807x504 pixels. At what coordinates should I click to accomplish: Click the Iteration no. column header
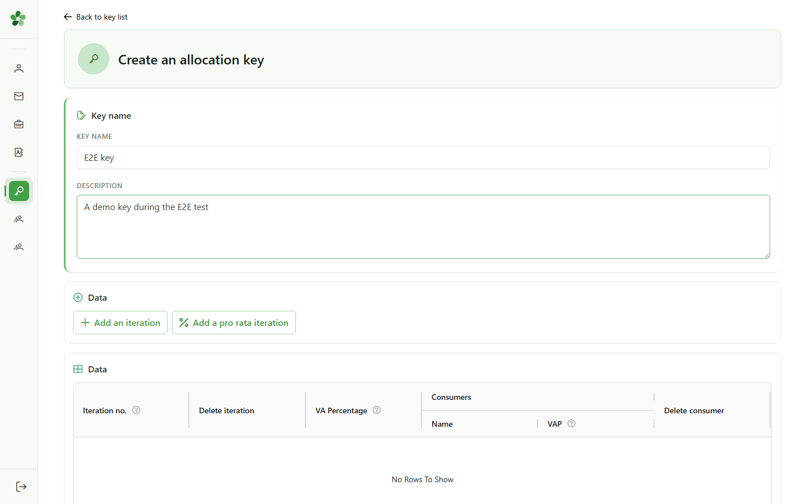(132, 410)
